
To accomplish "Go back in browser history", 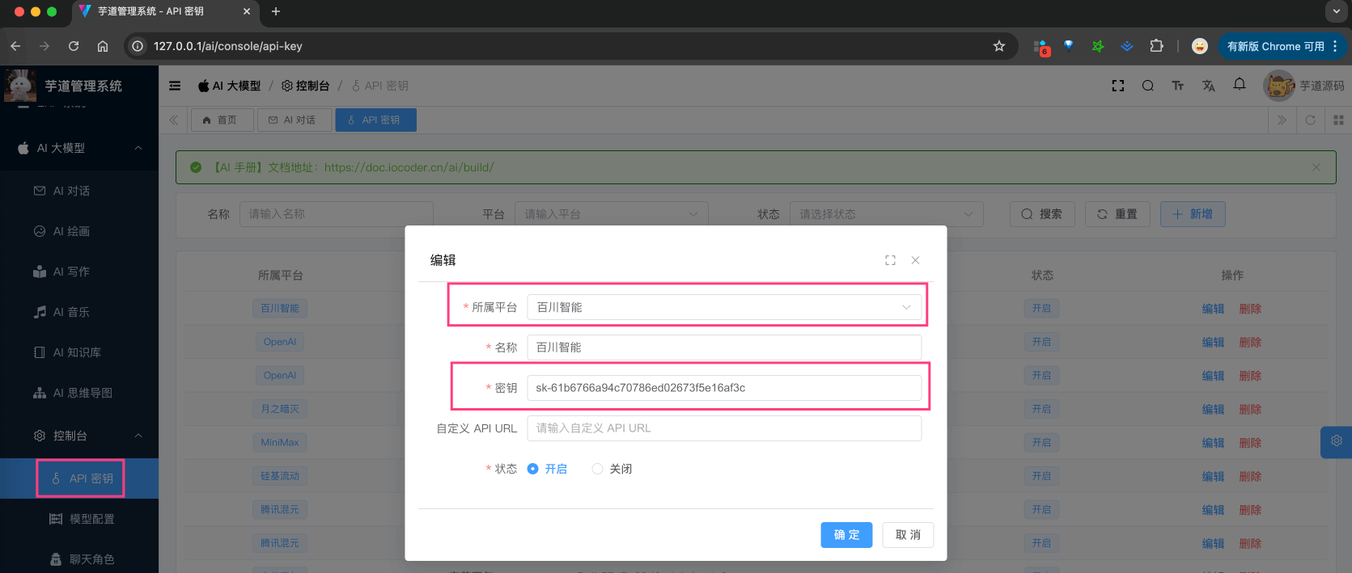I will coord(15,46).
